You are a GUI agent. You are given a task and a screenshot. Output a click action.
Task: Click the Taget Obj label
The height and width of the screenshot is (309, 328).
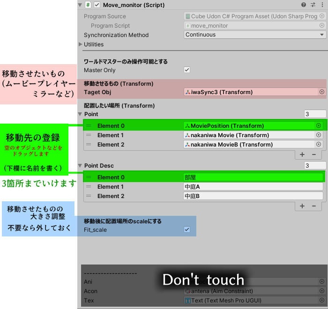click(x=97, y=92)
